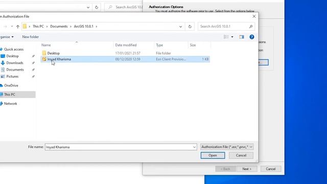The width and height of the screenshot is (327, 184).
Task: Open the background Explorer address dropdown chevron
Action: [88, 7]
